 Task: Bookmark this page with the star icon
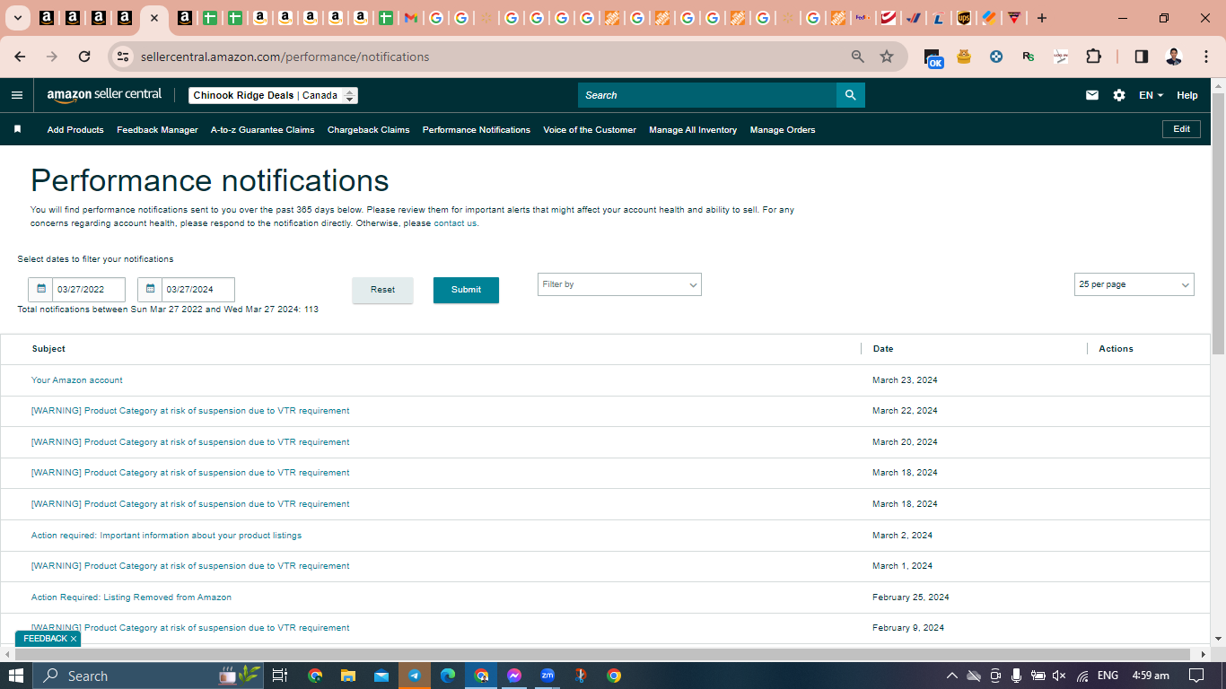point(887,57)
